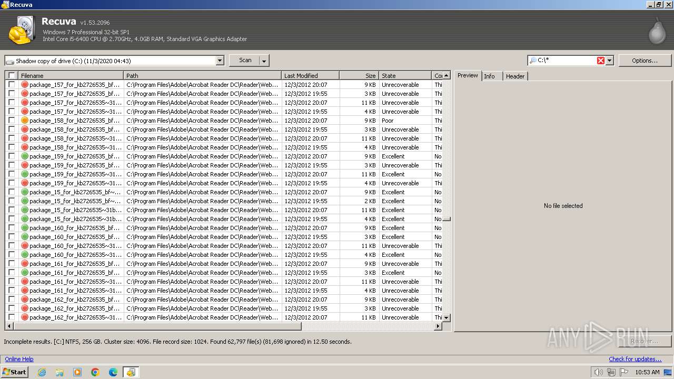The height and width of the screenshot is (379, 674).
Task: Sort the list by Last Modified column
Action: click(311, 76)
